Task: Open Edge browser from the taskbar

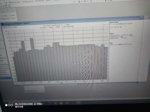Action: pyautogui.click(x=50, y=103)
